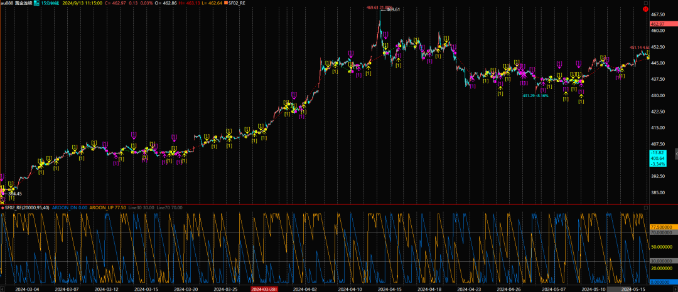Click the small collapse arrow on right edge
Screen dimensions: 678x292
[675, 152]
